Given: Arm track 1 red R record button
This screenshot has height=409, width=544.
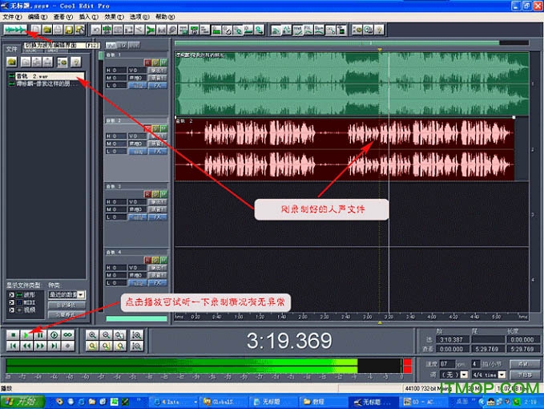Looking at the screenshot, I should click(147, 62).
